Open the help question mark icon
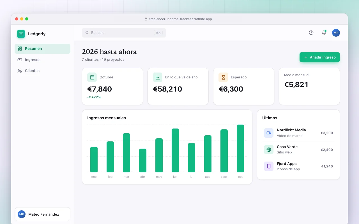359x224 pixels. pos(311,33)
